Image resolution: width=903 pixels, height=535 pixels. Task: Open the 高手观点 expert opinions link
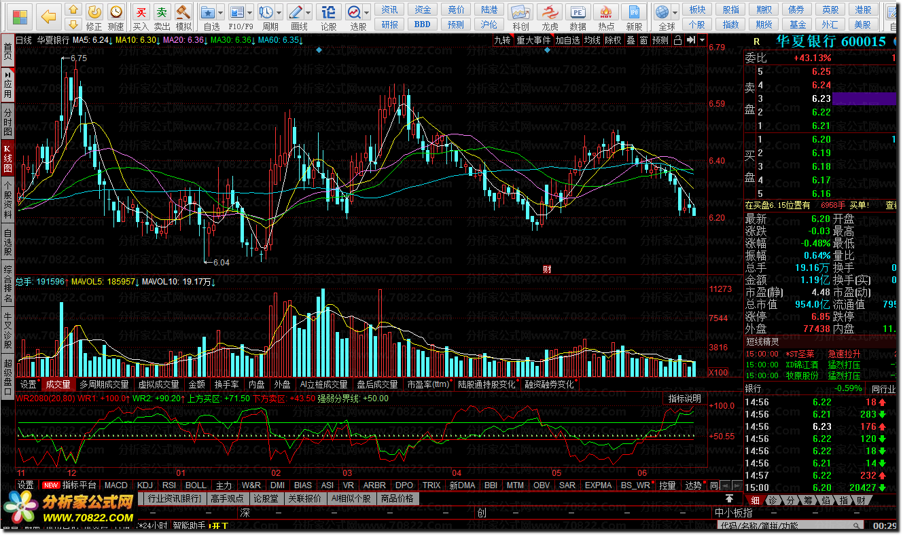coord(228,498)
